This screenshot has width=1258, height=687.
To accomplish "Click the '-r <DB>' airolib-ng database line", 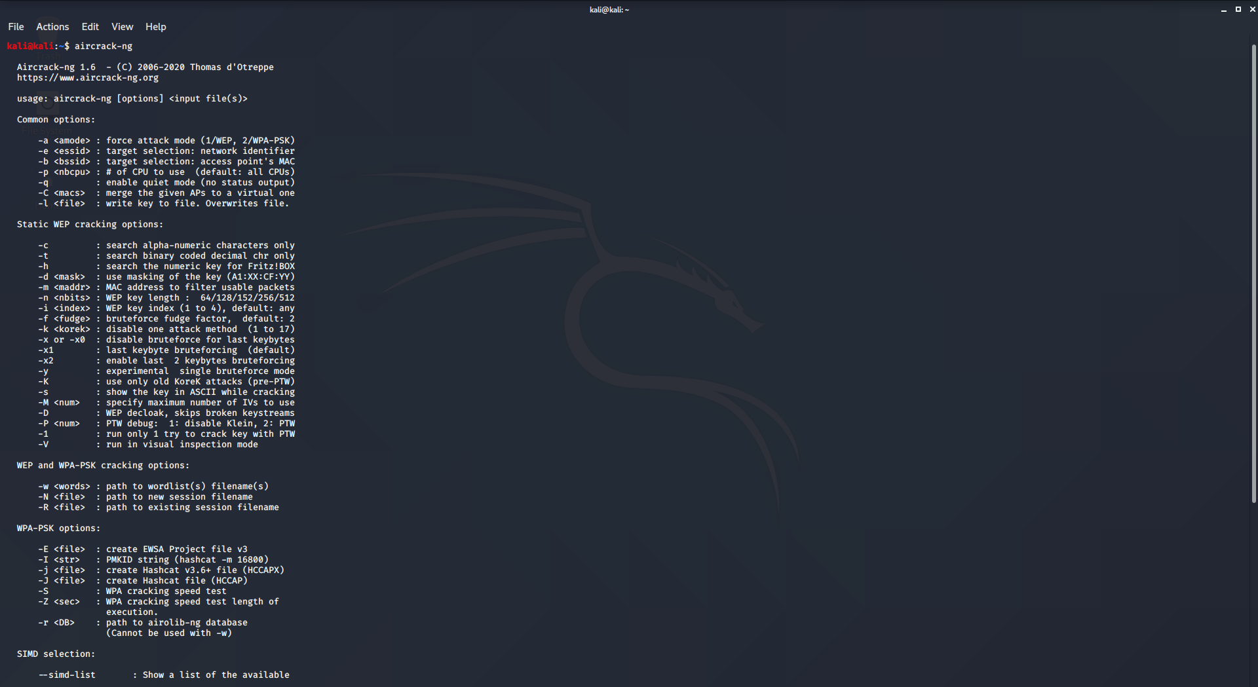I will click(143, 623).
